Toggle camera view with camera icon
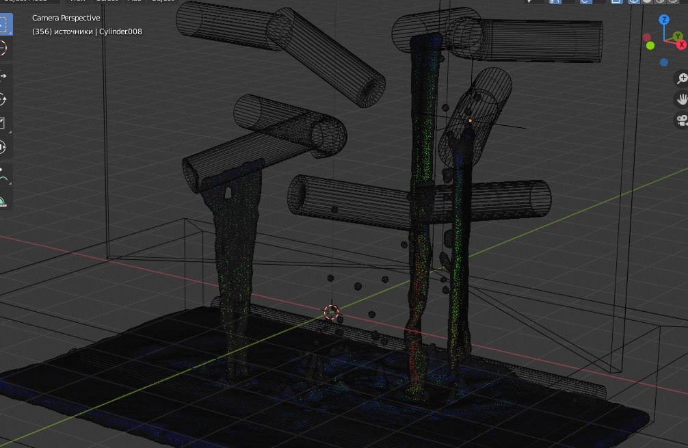Image resolution: width=688 pixels, height=448 pixels. [681, 120]
